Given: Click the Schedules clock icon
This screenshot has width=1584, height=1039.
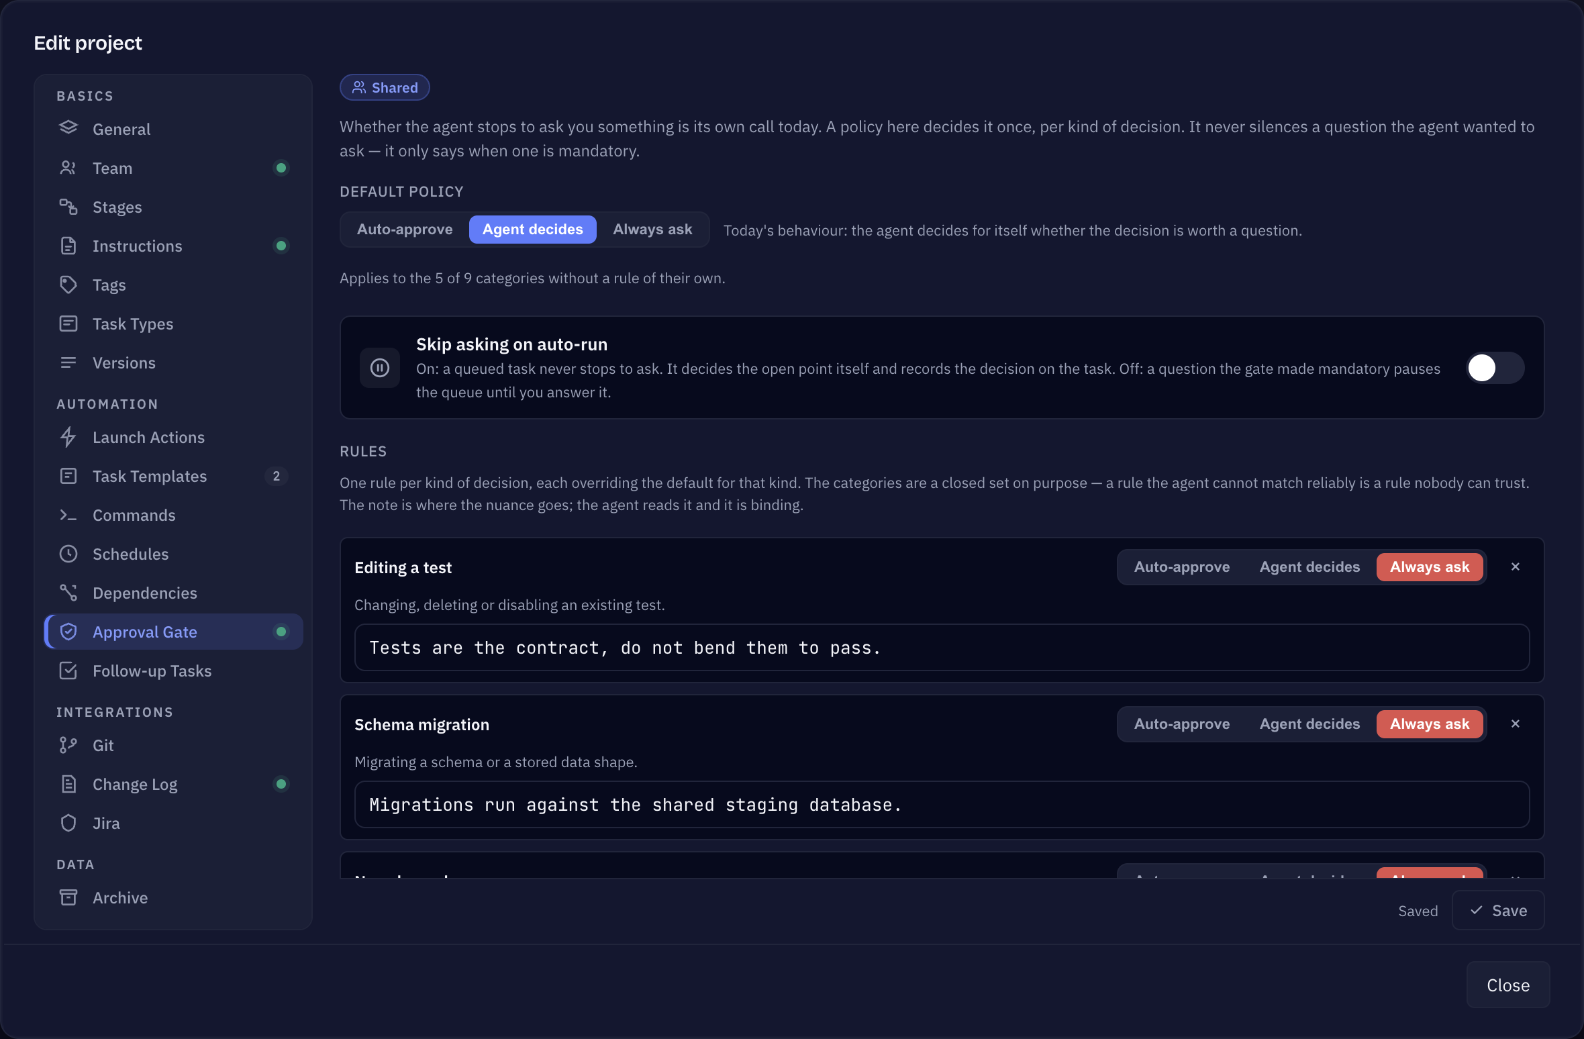Looking at the screenshot, I should click(x=68, y=553).
